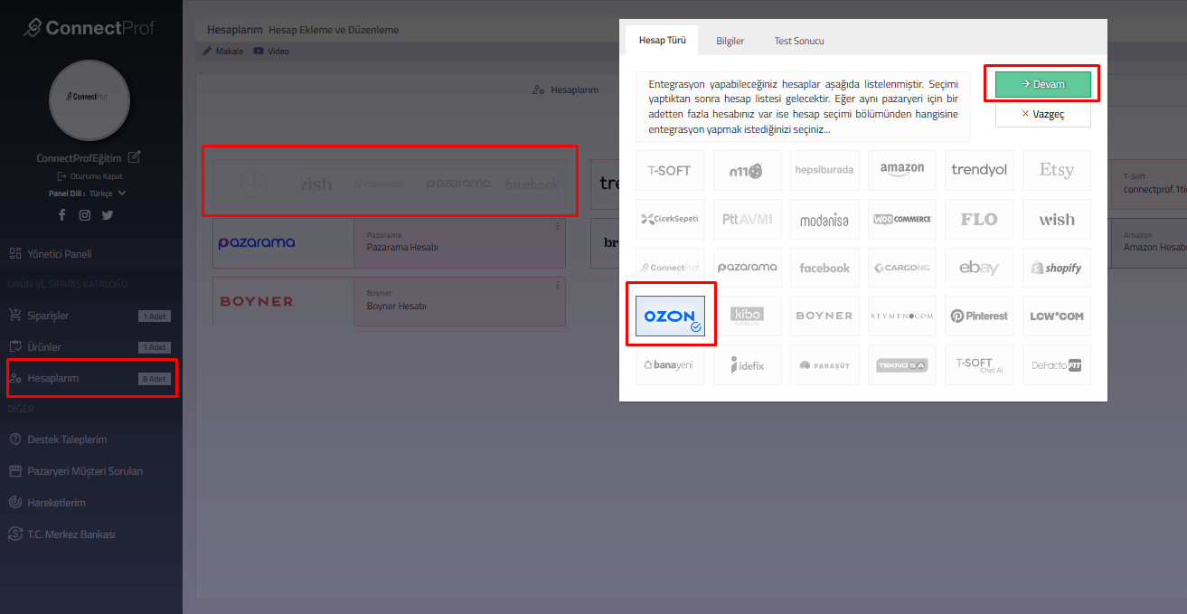1187x614 pixels.
Task: Pick the wish marketplace tile in dialog
Action: point(1057,219)
